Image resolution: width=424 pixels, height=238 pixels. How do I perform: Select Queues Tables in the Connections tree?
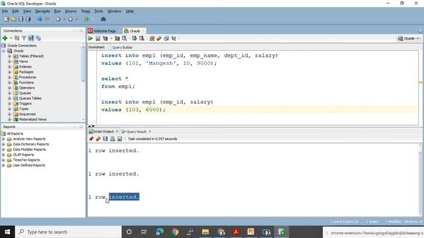pyautogui.click(x=30, y=99)
